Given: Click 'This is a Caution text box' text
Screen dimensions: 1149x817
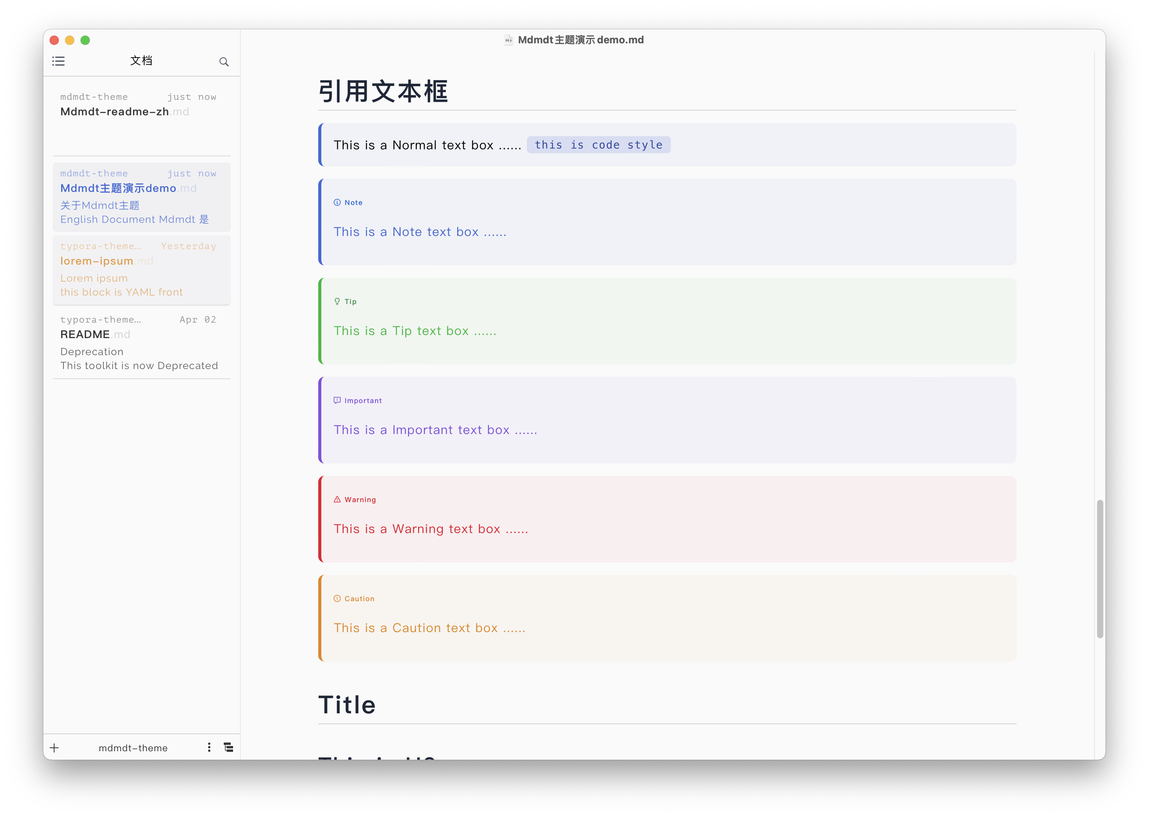Looking at the screenshot, I should coord(429,628).
